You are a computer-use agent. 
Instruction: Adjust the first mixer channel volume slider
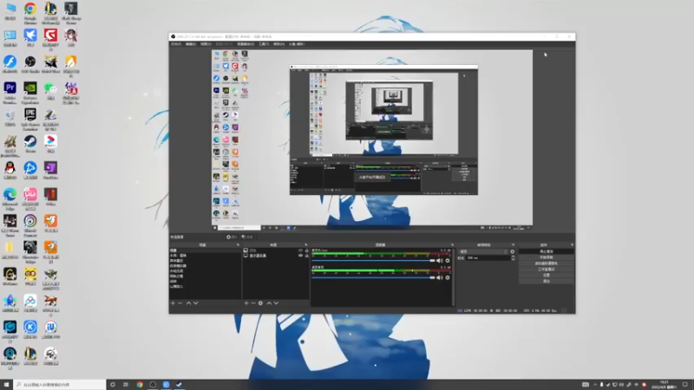[373, 261]
